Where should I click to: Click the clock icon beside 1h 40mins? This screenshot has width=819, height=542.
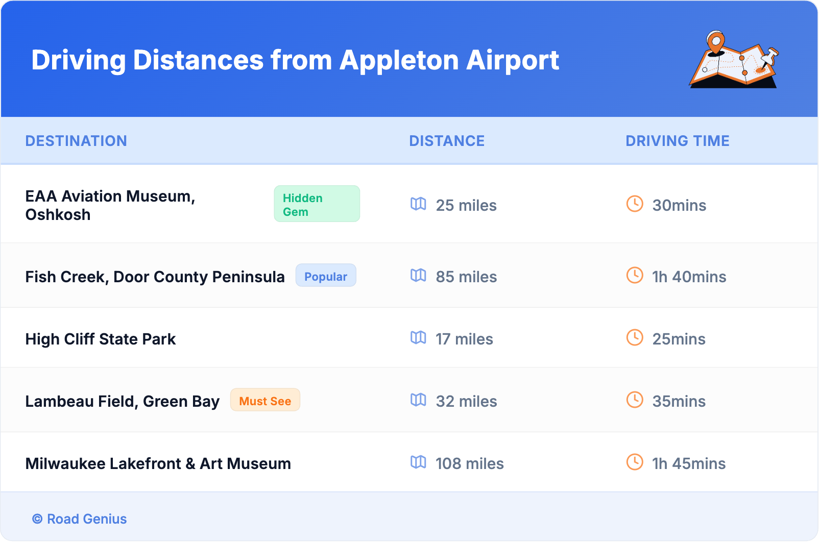coord(635,276)
